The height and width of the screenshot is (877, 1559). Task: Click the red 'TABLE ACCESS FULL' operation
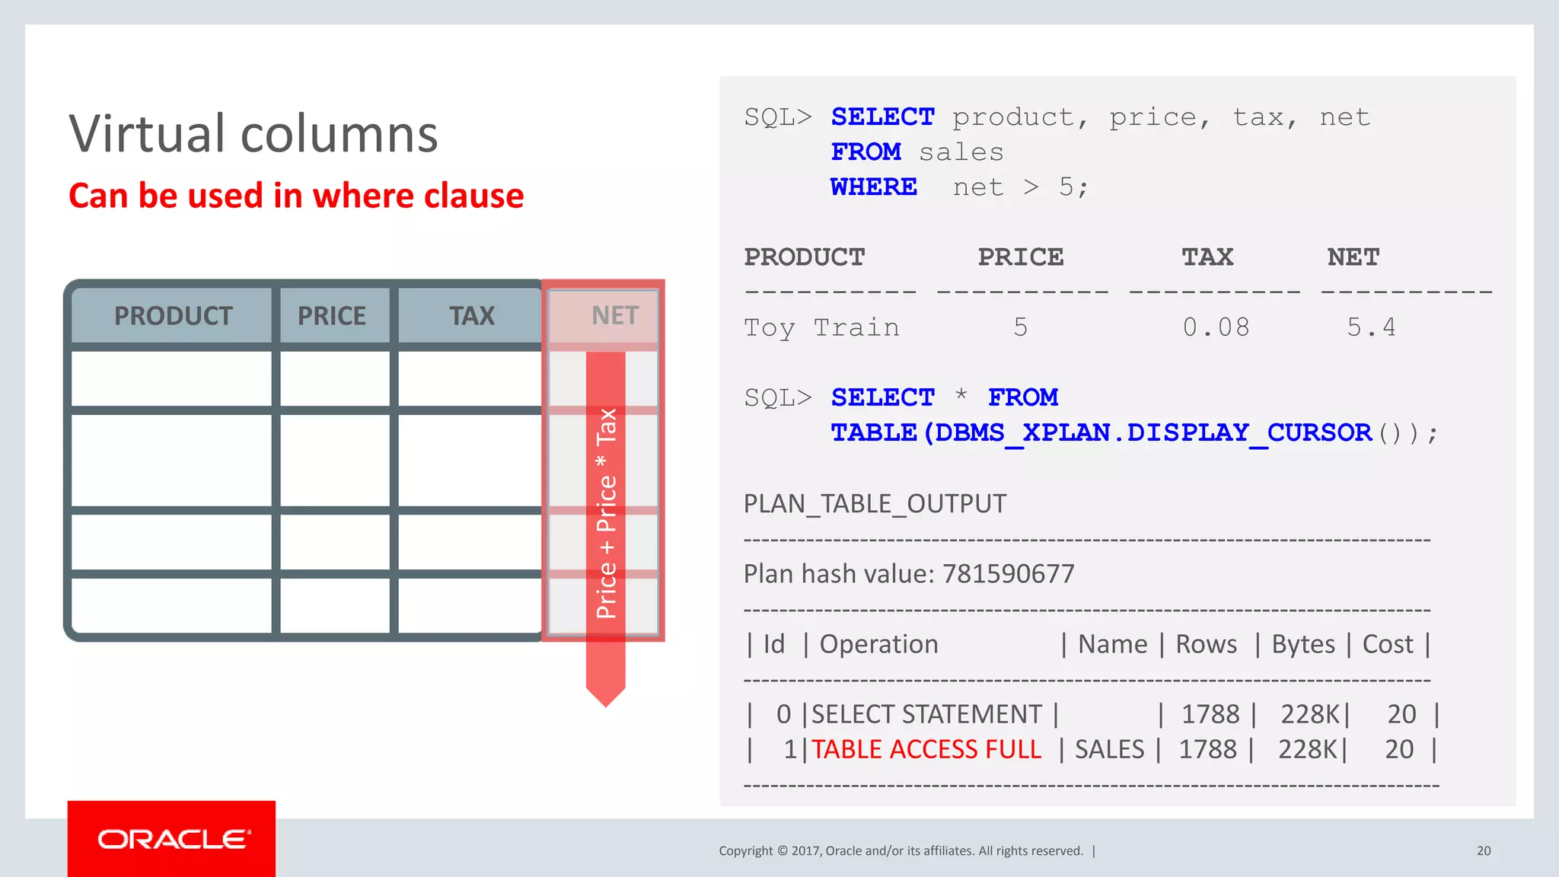[926, 749]
